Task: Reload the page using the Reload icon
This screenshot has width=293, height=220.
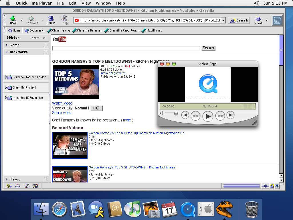Action: [51, 18]
